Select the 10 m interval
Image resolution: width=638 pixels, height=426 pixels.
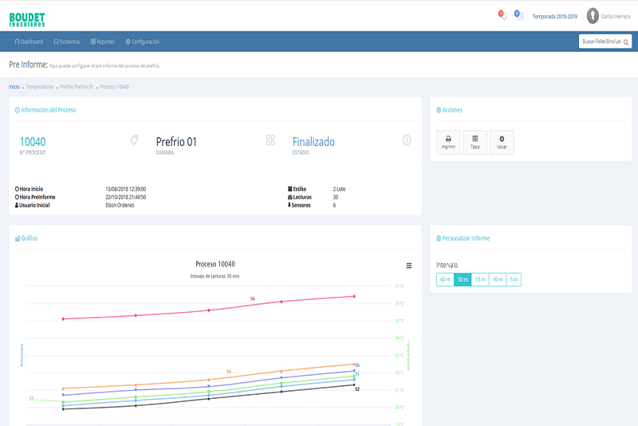click(x=498, y=279)
